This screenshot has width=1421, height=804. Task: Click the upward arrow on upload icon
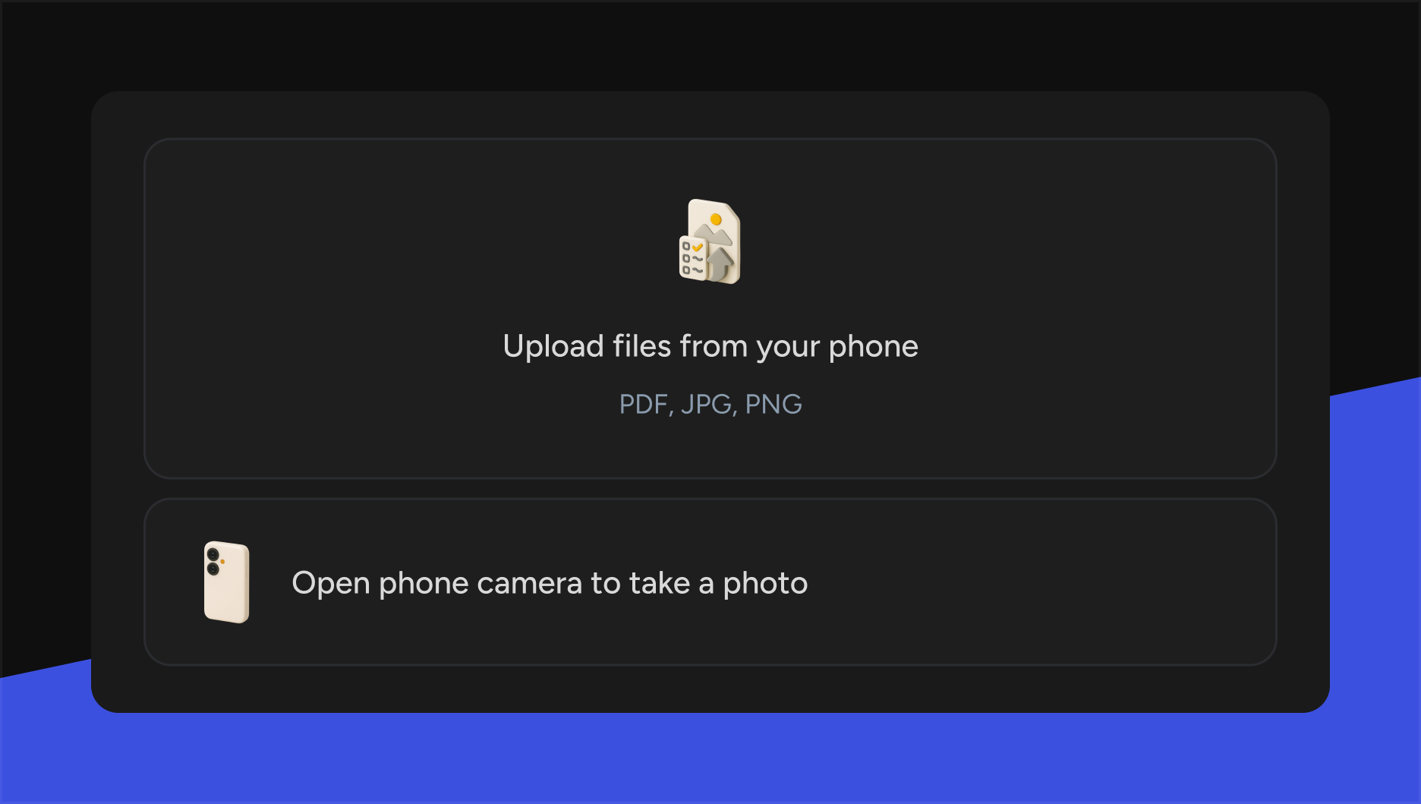(x=720, y=263)
